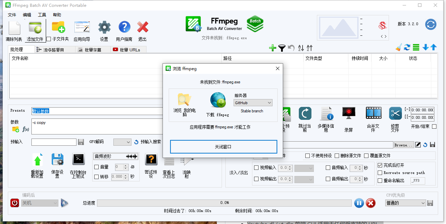The height and width of the screenshot is (224, 446).
Task: Open the 工具 menu
Action: (42, 15)
